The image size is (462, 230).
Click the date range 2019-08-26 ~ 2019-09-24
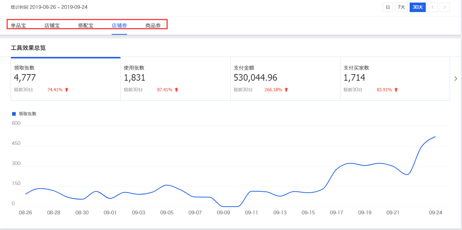[x=59, y=7]
